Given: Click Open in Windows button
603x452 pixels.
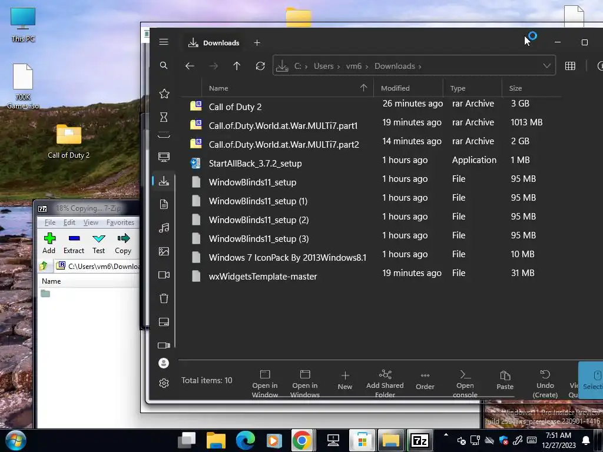Looking at the screenshot, I should coord(305,383).
